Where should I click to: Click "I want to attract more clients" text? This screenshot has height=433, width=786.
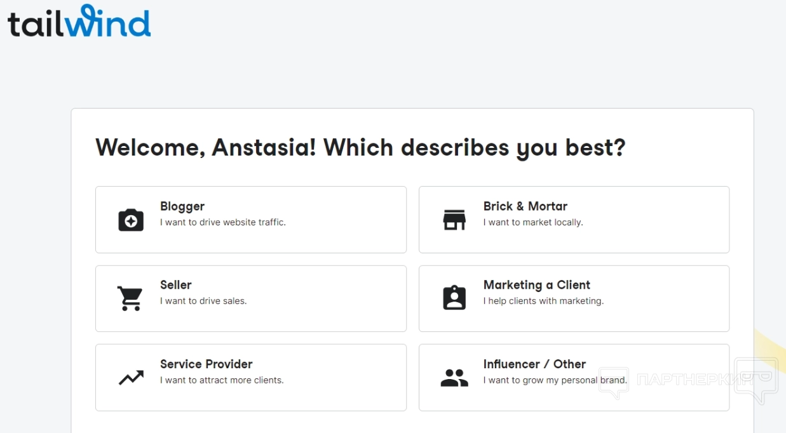tap(222, 380)
